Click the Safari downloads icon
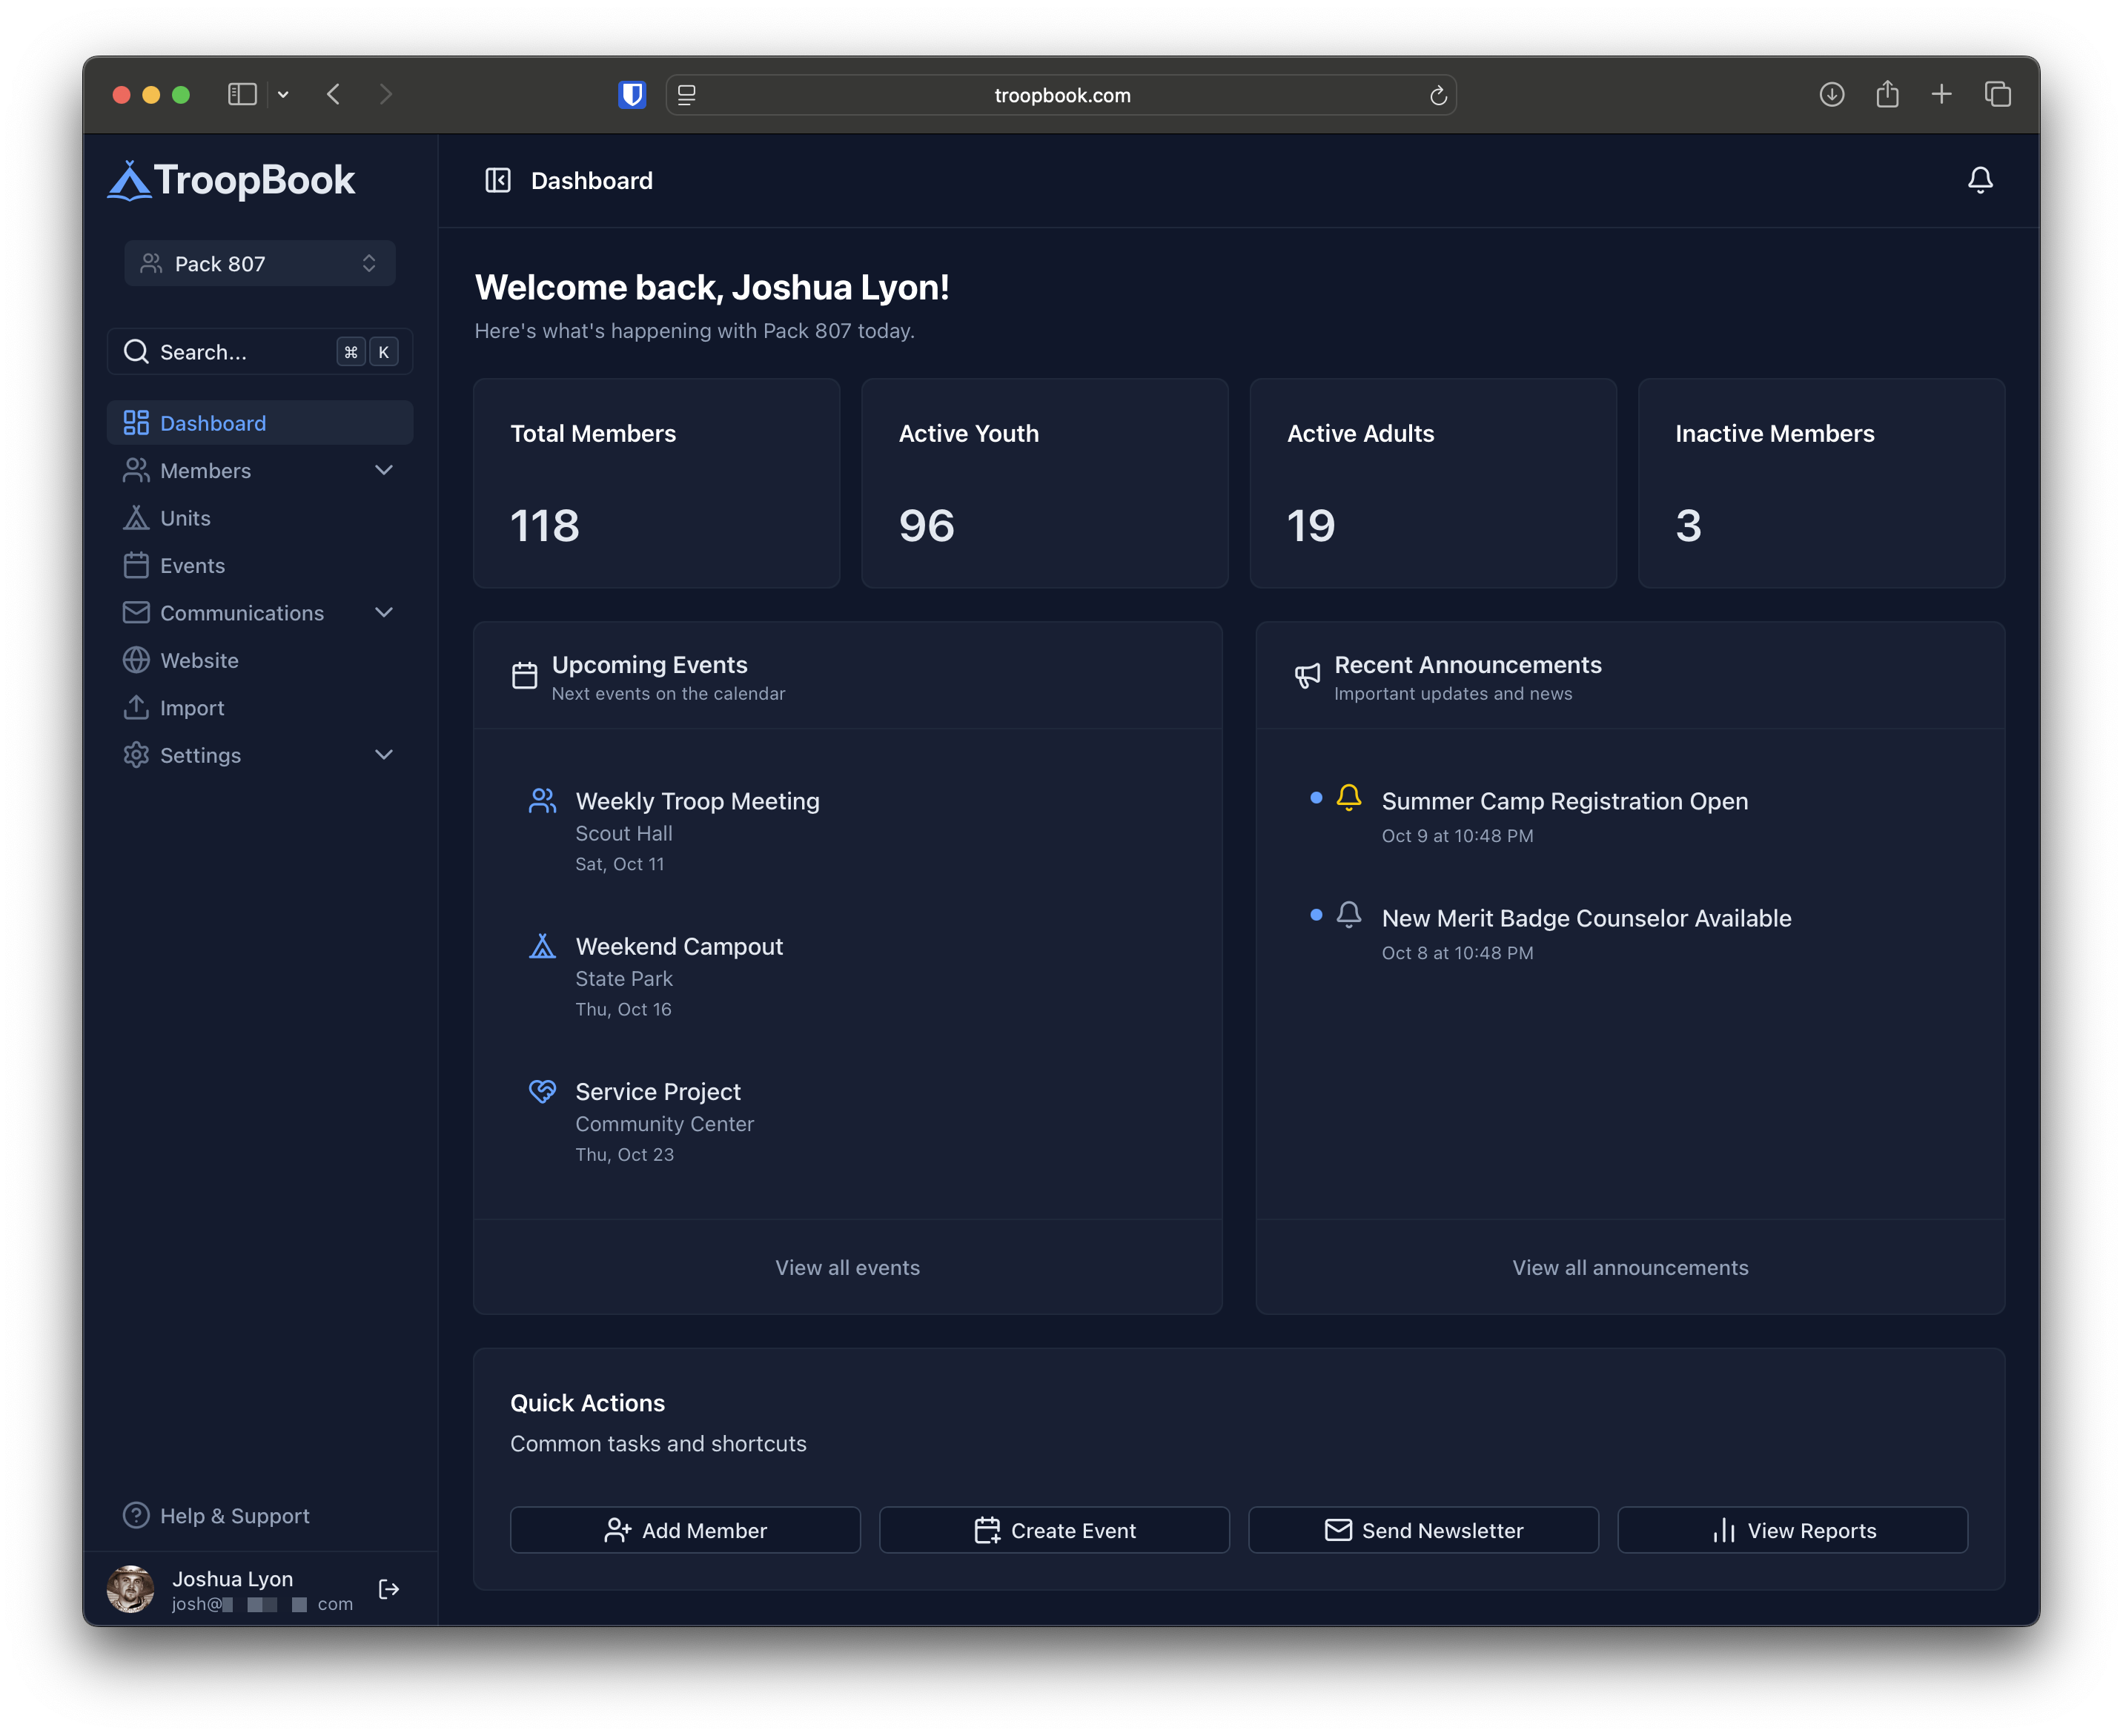This screenshot has height=1736, width=2123. coord(1831,95)
